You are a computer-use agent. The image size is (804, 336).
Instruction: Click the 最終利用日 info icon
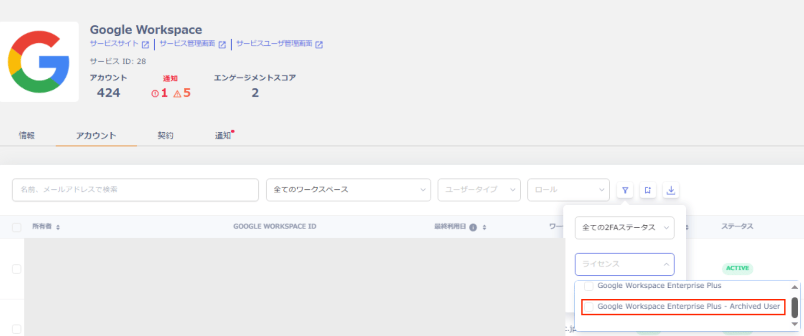pos(473,227)
